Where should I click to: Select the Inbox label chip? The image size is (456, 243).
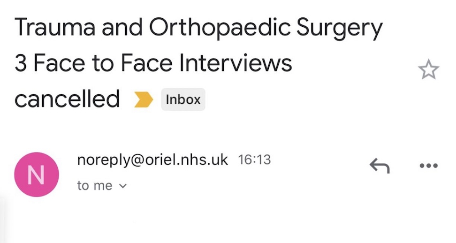click(x=183, y=99)
